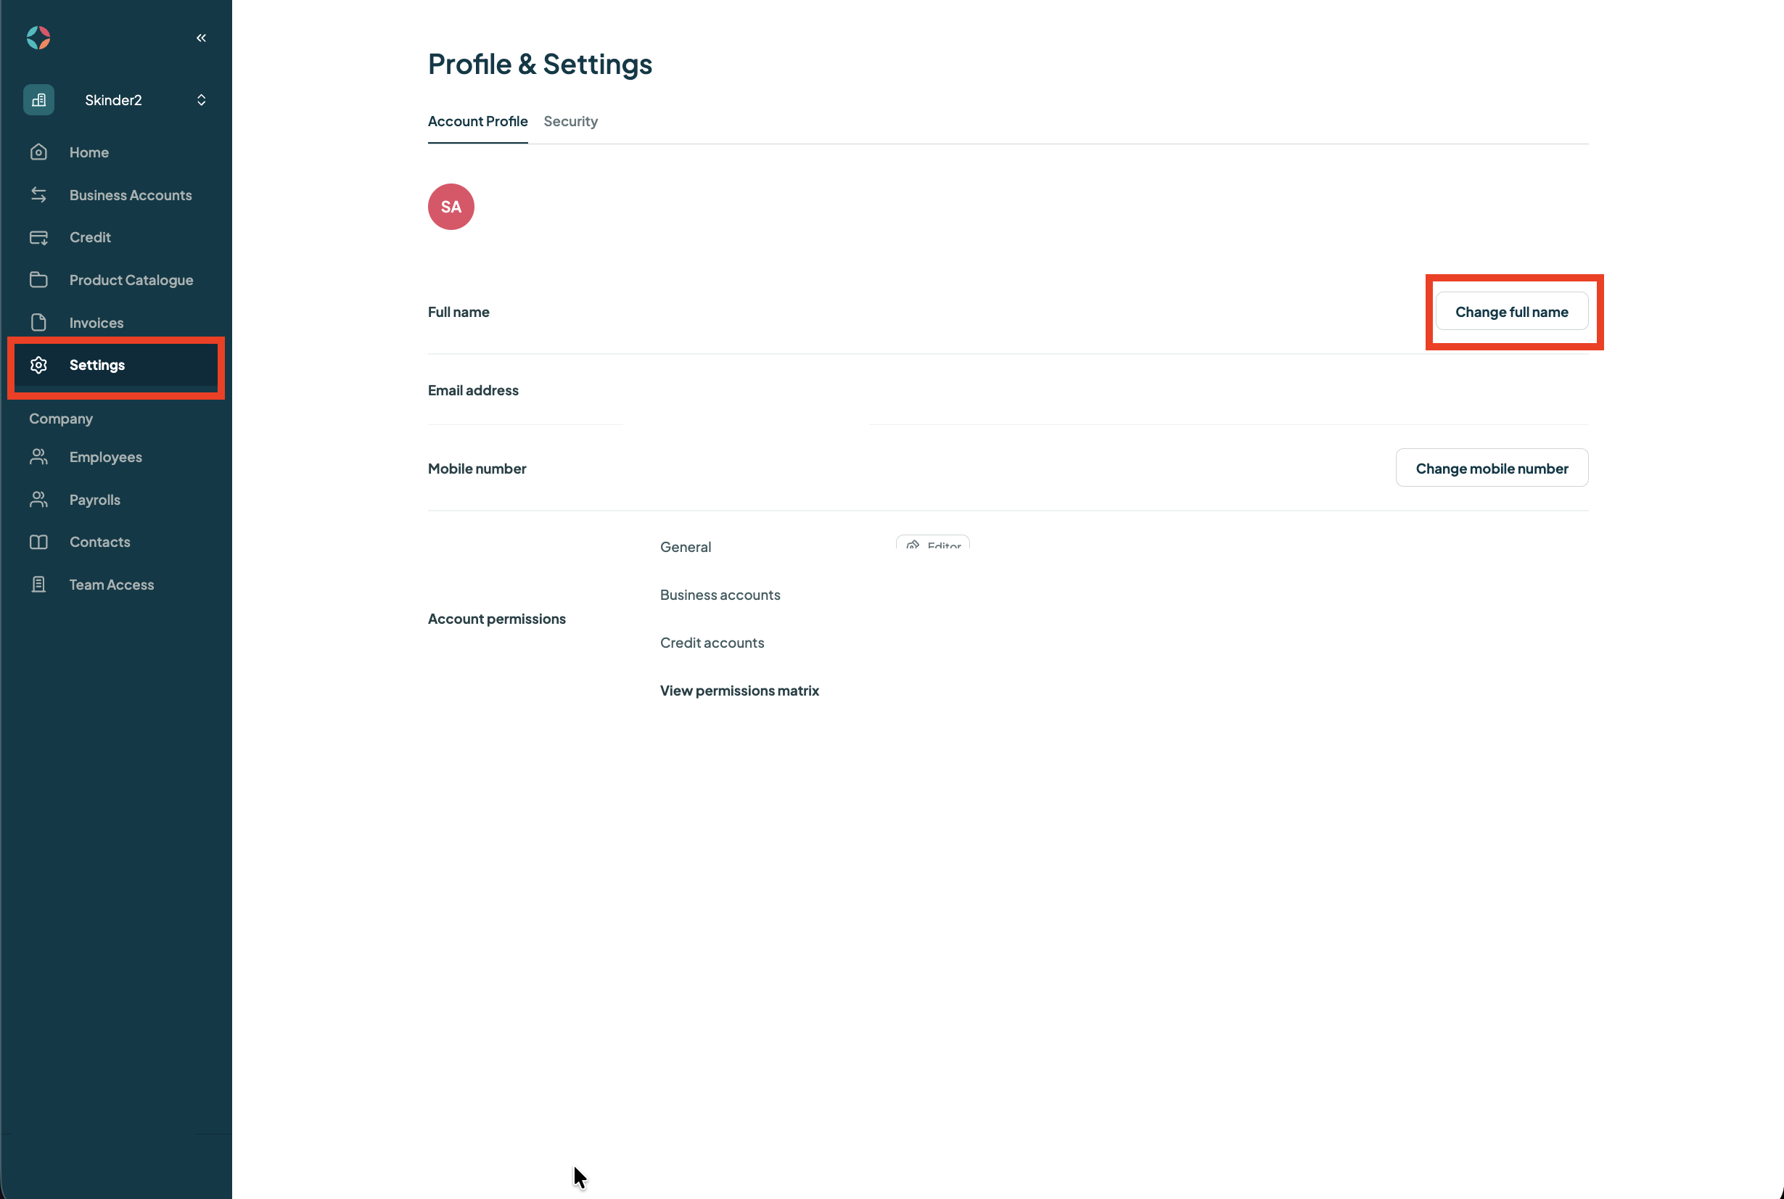Screen dimensions: 1784x1199
Task: Click the Credit card icon
Action: click(x=38, y=238)
